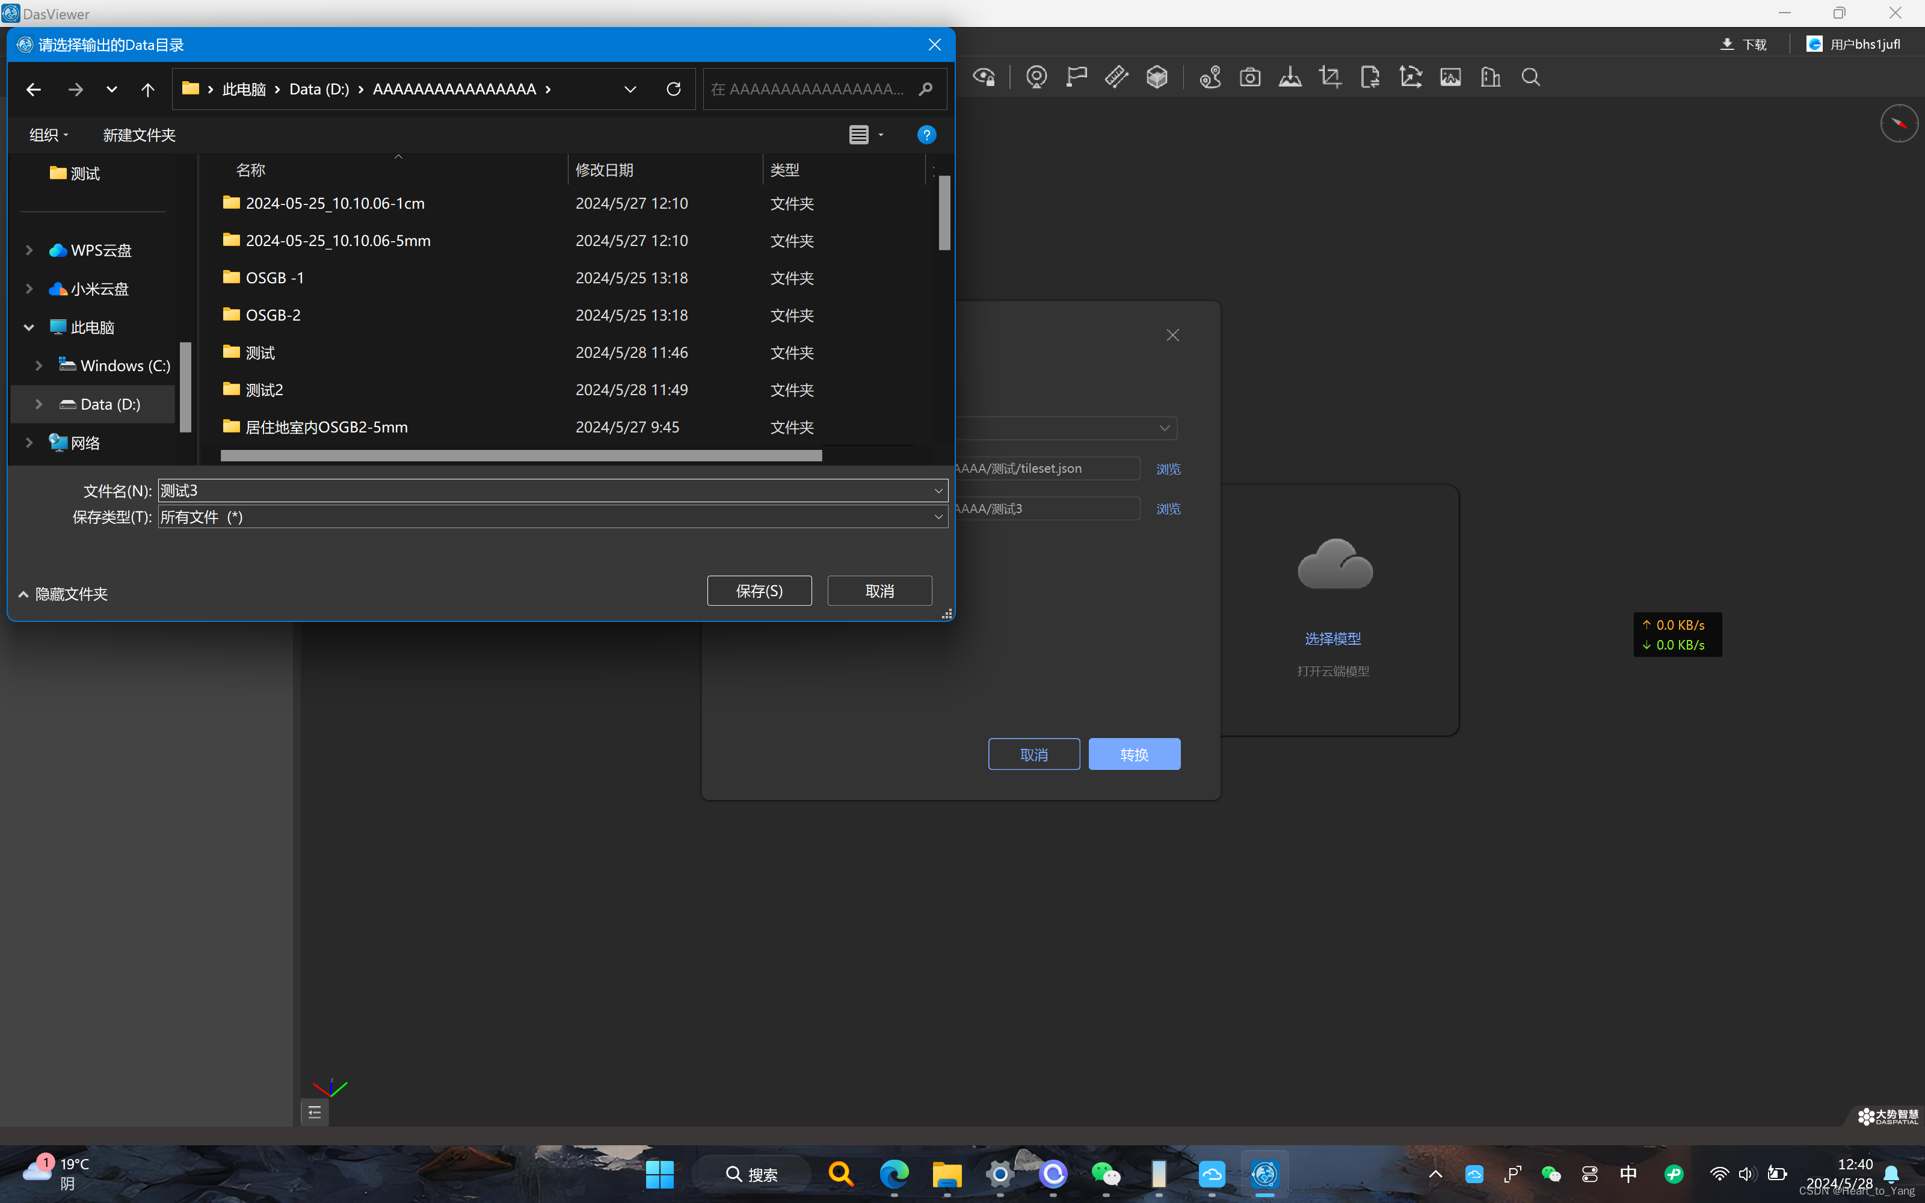Open the file format conversion icon
The width and height of the screenshot is (1925, 1203).
1370,77
